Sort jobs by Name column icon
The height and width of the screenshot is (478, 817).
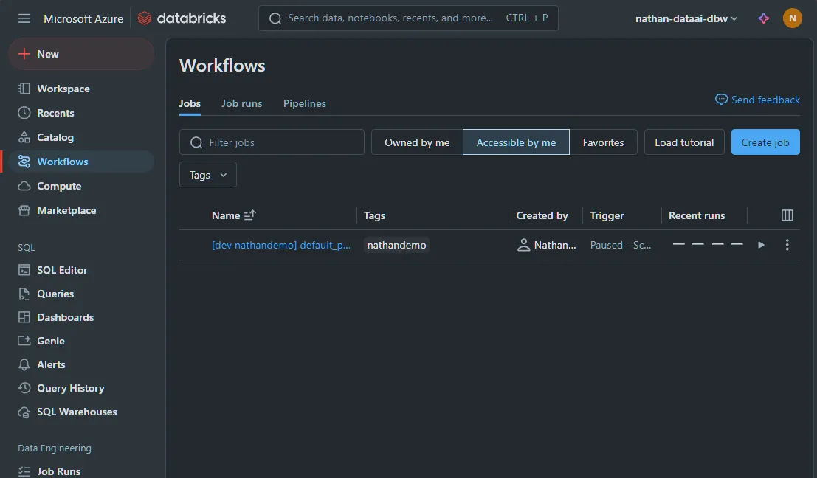point(249,215)
